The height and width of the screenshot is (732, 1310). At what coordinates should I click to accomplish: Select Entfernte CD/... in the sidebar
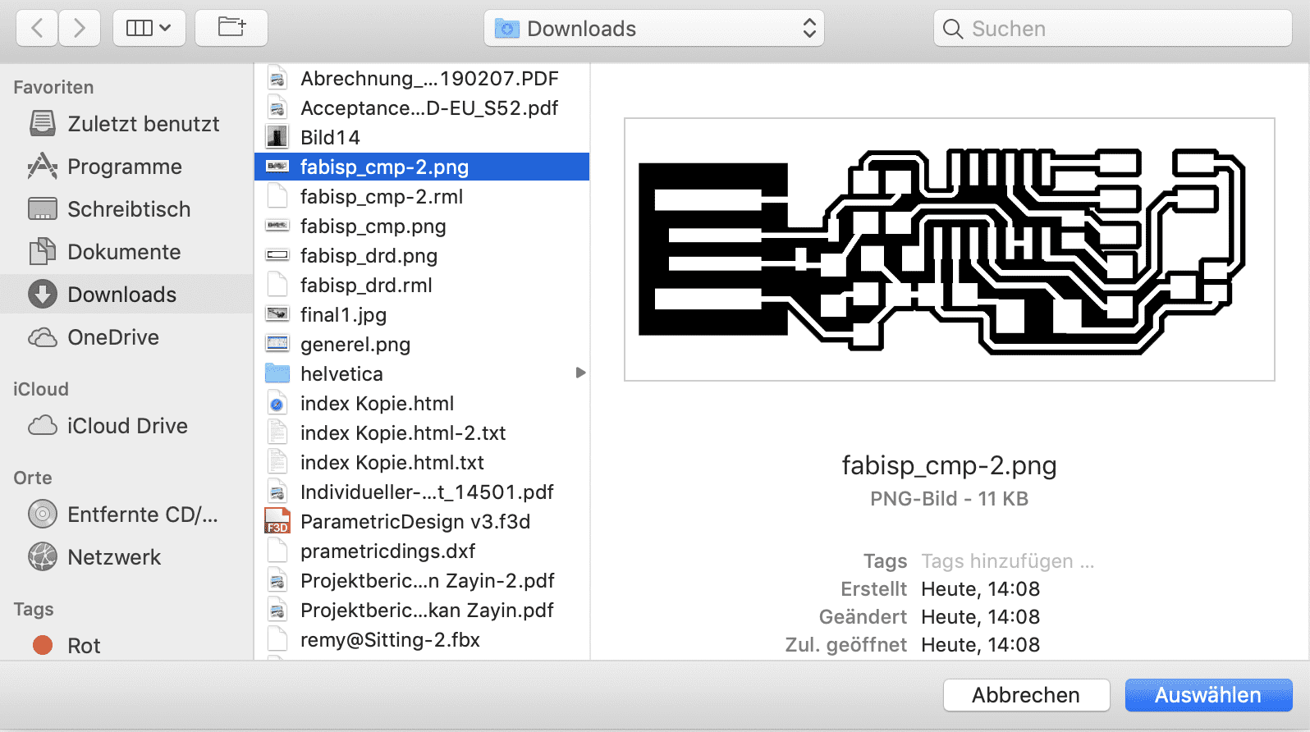pyautogui.click(x=126, y=515)
